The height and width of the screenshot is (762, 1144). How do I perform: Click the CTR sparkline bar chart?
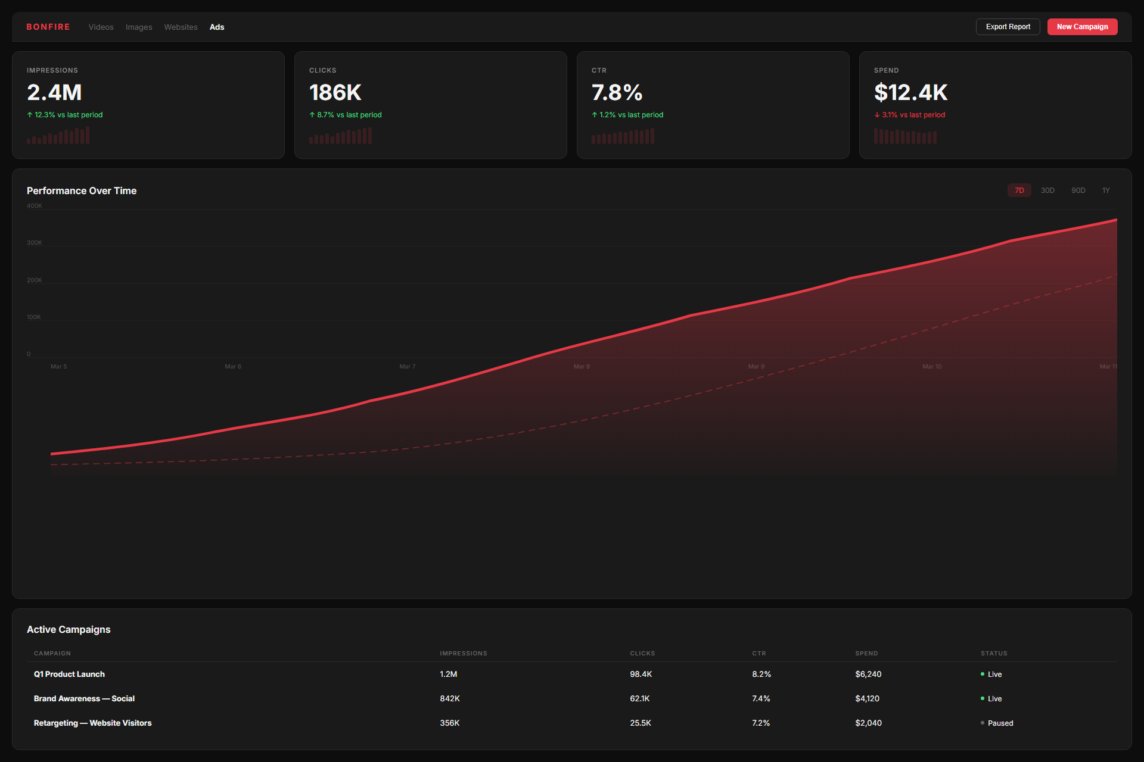(623, 136)
